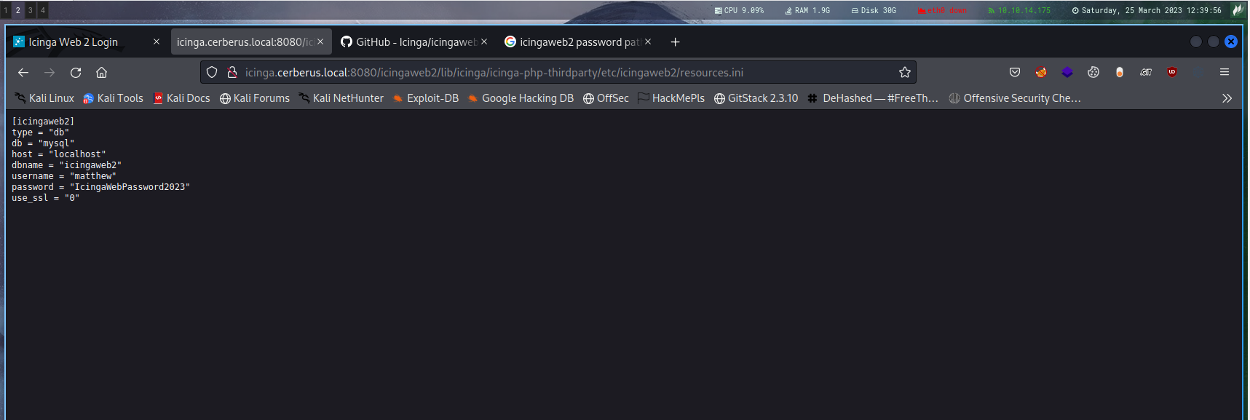This screenshot has height=420, width=1250.
Task: Open Kali Tools bookmark
Action: pyautogui.click(x=113, y=98)
